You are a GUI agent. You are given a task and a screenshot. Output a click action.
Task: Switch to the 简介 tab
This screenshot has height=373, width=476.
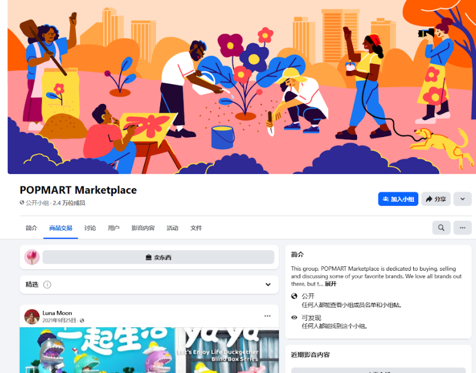point(31,228)
